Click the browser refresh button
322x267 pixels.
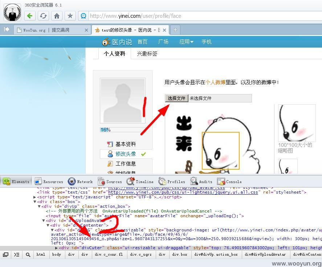43,16
